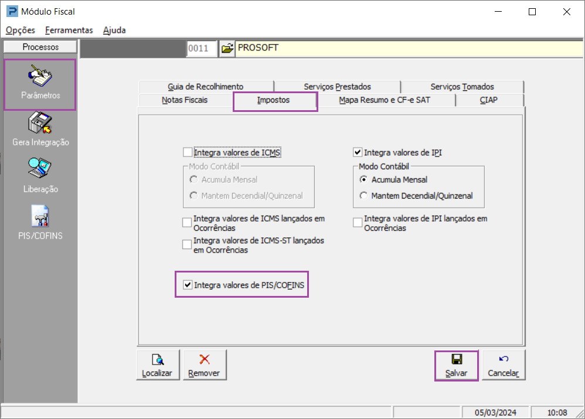Switch to Guia de Recolhimento tab

pyautogui.click(x=206, y=87)
